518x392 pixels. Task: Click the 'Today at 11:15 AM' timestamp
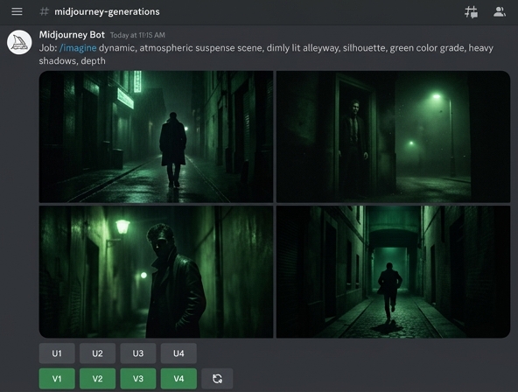point(137,35)
